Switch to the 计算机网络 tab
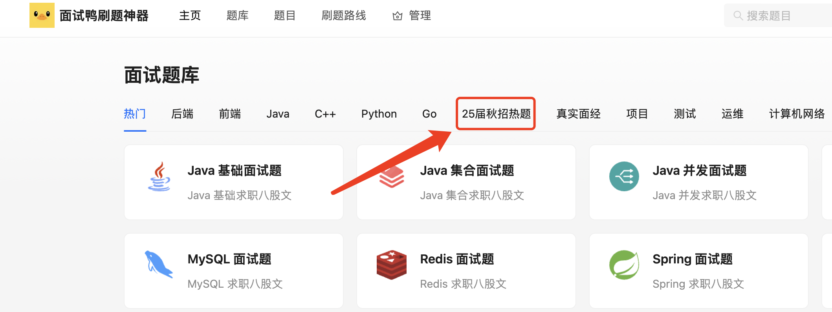Image resolution: width=832 pixels, height=312 pixels. (797, 114)
